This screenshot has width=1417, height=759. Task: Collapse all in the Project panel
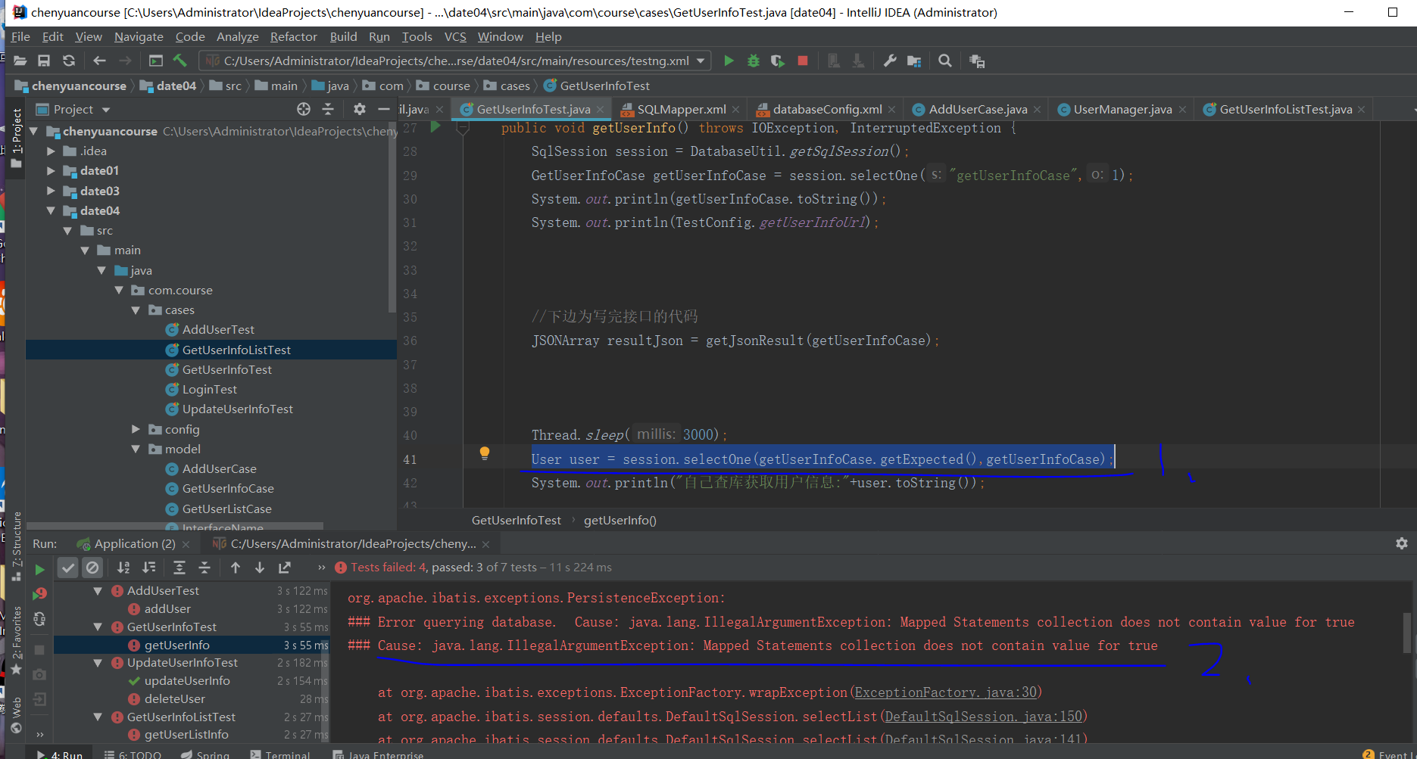(328, 109)
